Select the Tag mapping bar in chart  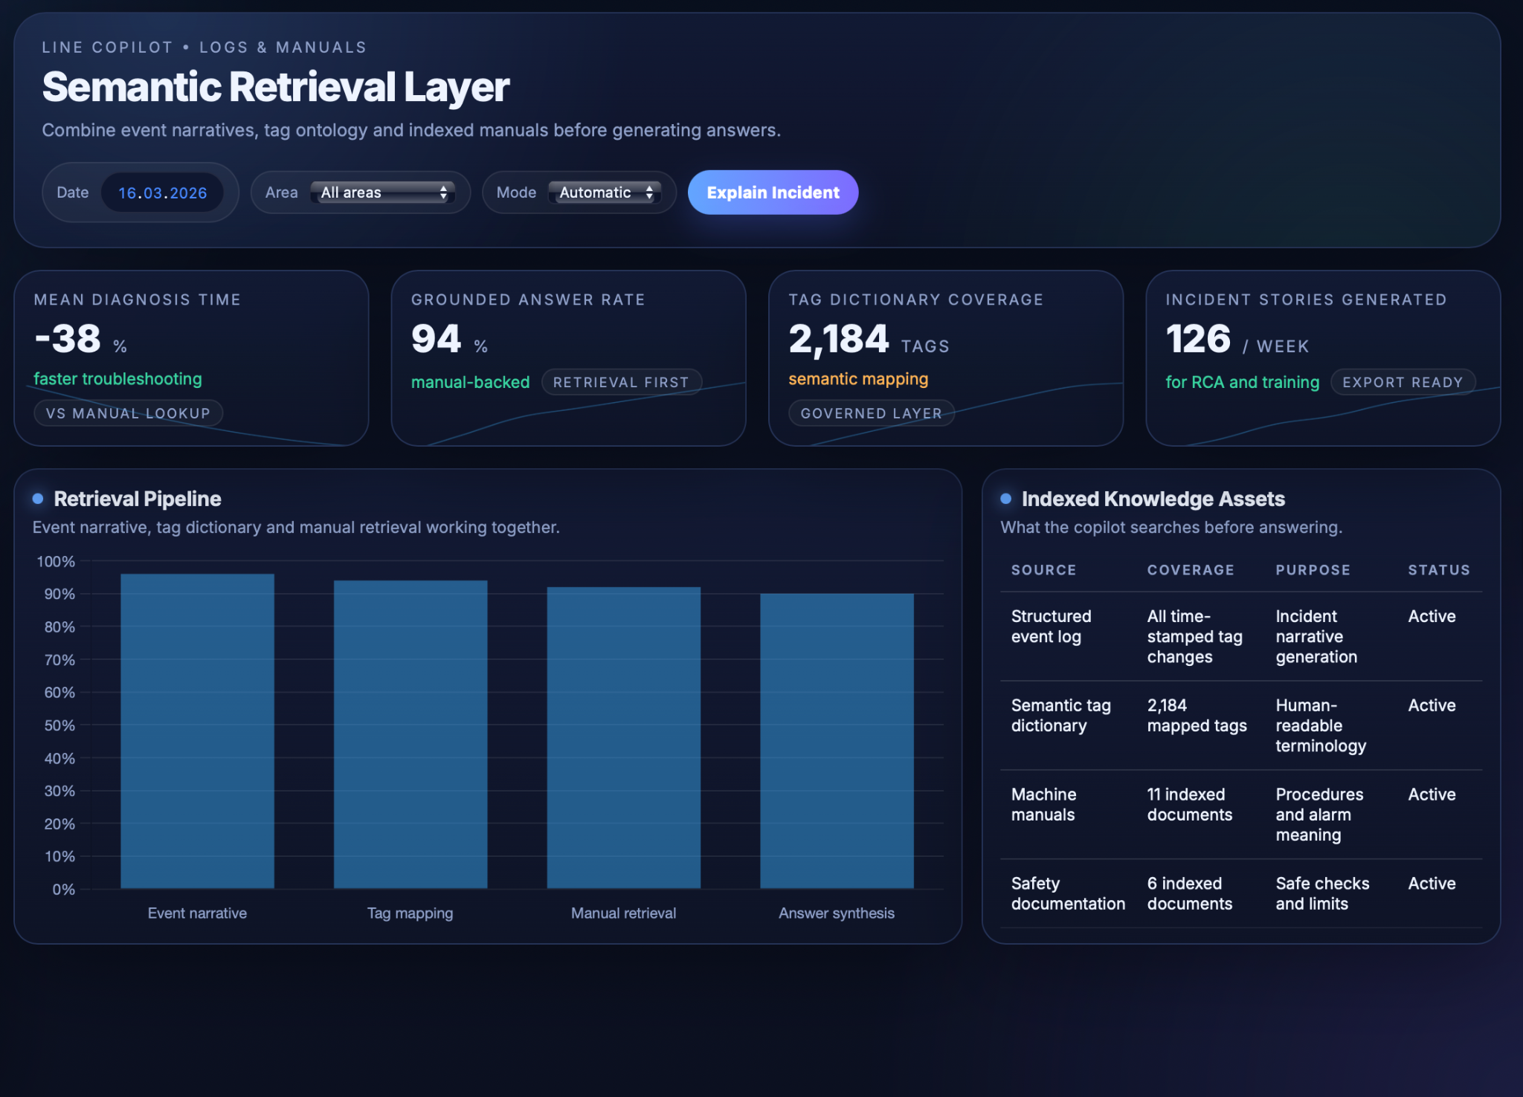coord(410,734)
